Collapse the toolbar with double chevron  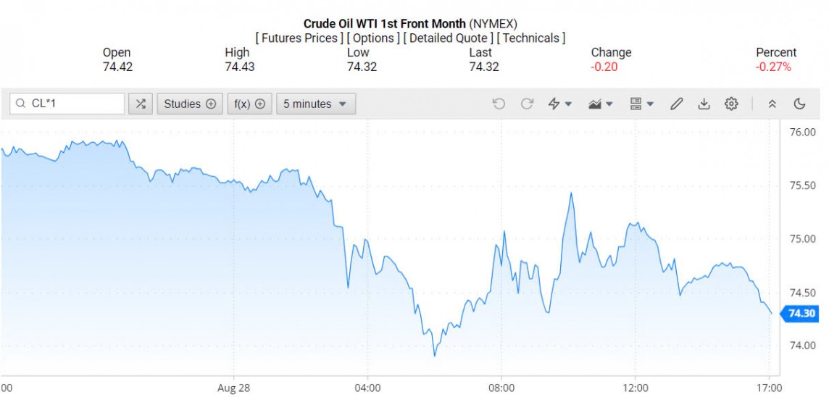772,104
